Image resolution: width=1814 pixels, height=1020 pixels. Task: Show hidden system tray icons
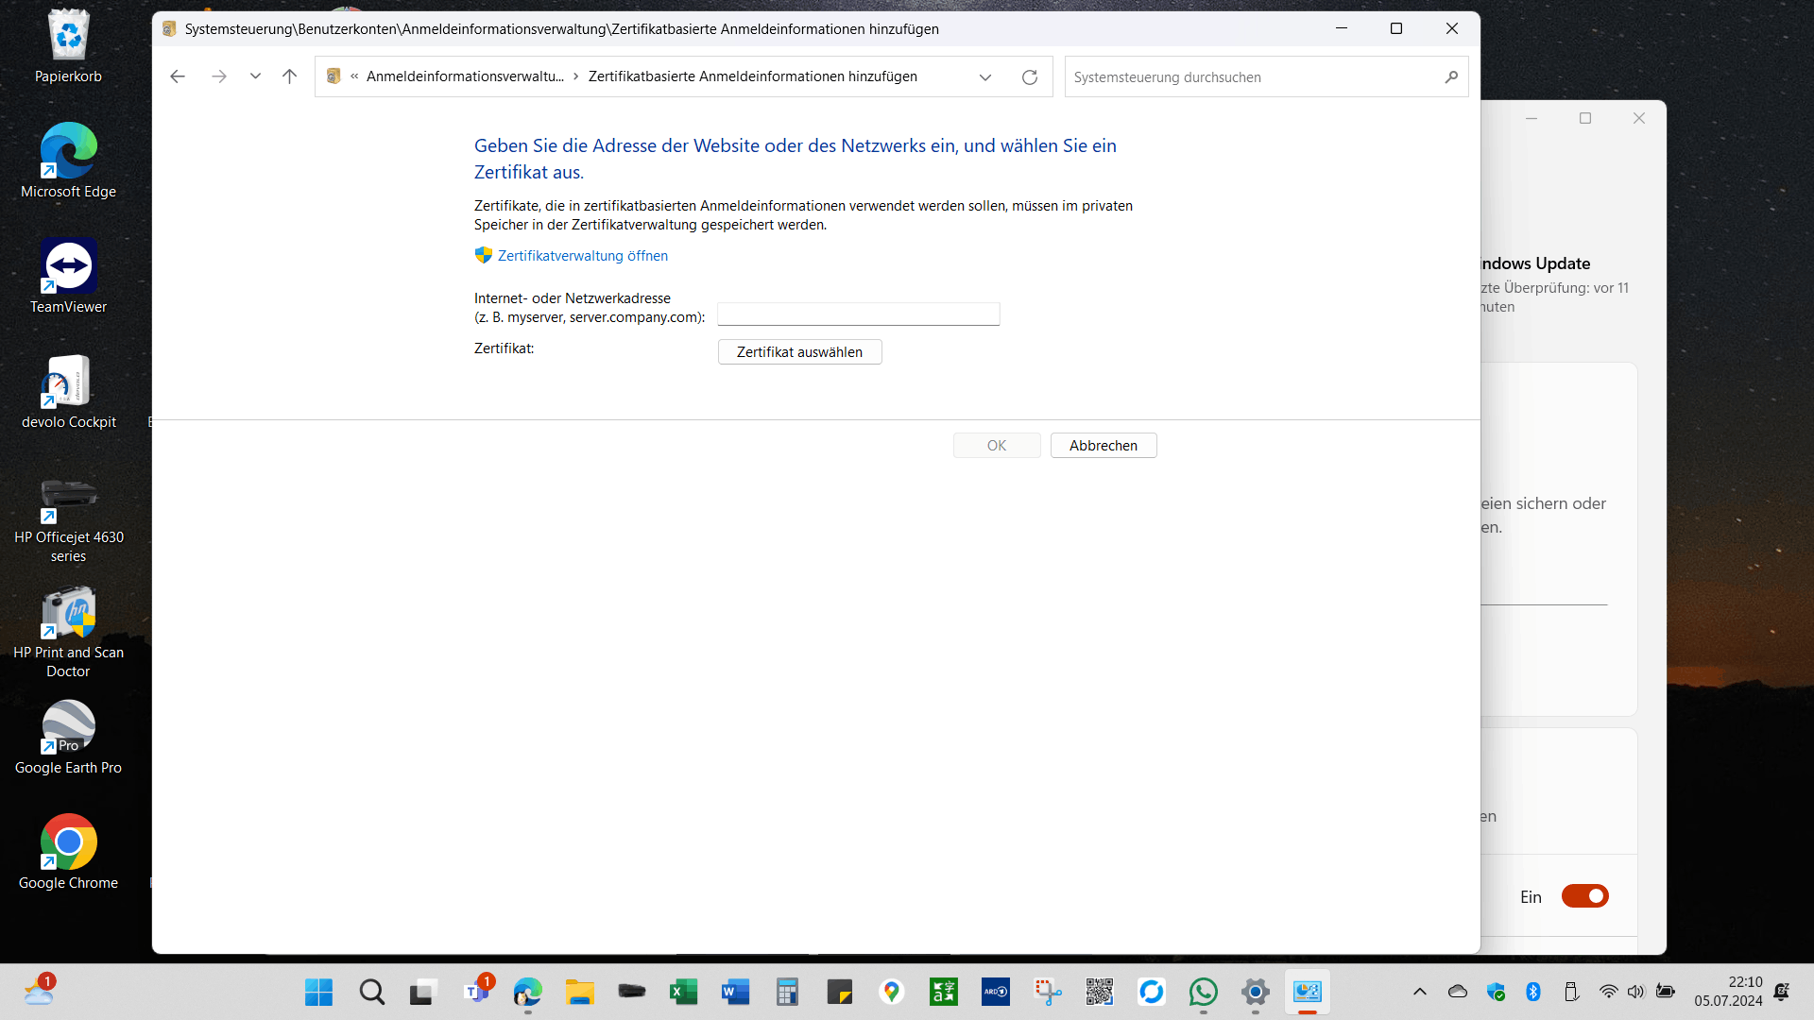pyautogui.click(x=1419, y=992)
